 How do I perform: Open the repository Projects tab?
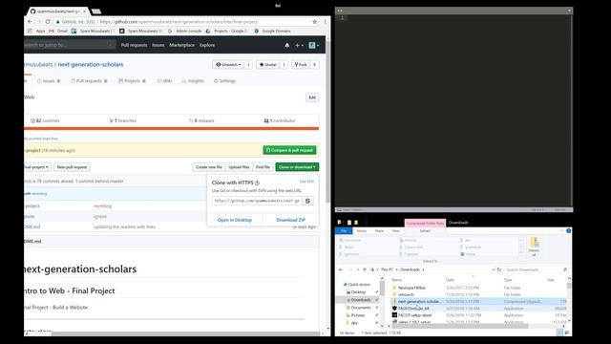132,81
